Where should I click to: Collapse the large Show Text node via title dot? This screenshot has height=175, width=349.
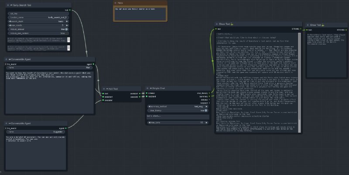click(x=217, y=24)
